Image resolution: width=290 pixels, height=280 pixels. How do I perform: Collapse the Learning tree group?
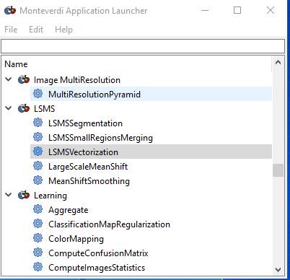[9, 195]
